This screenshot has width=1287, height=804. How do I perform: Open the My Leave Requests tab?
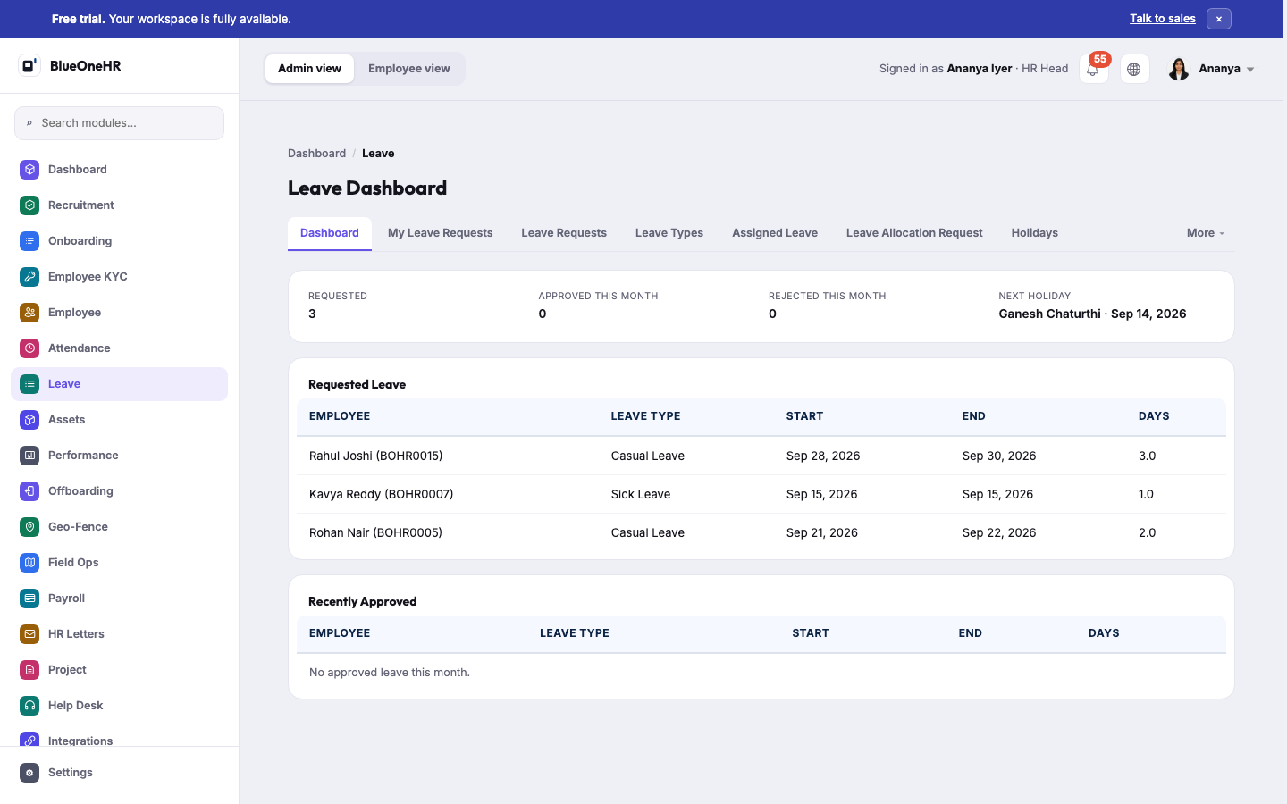click(x=441, y=233)
